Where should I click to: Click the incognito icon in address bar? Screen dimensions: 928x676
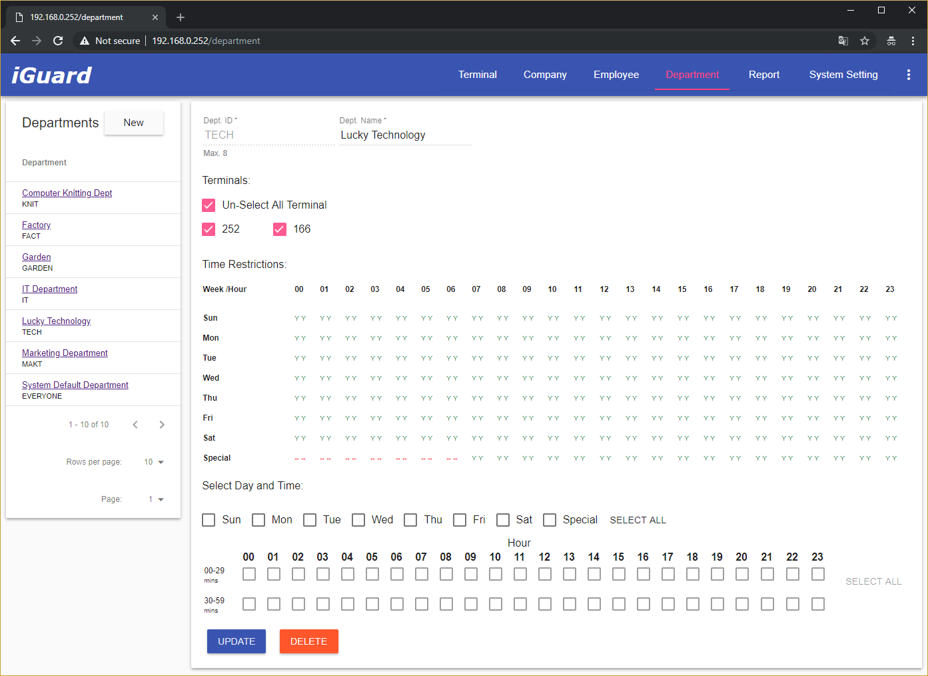coord(891,41)
